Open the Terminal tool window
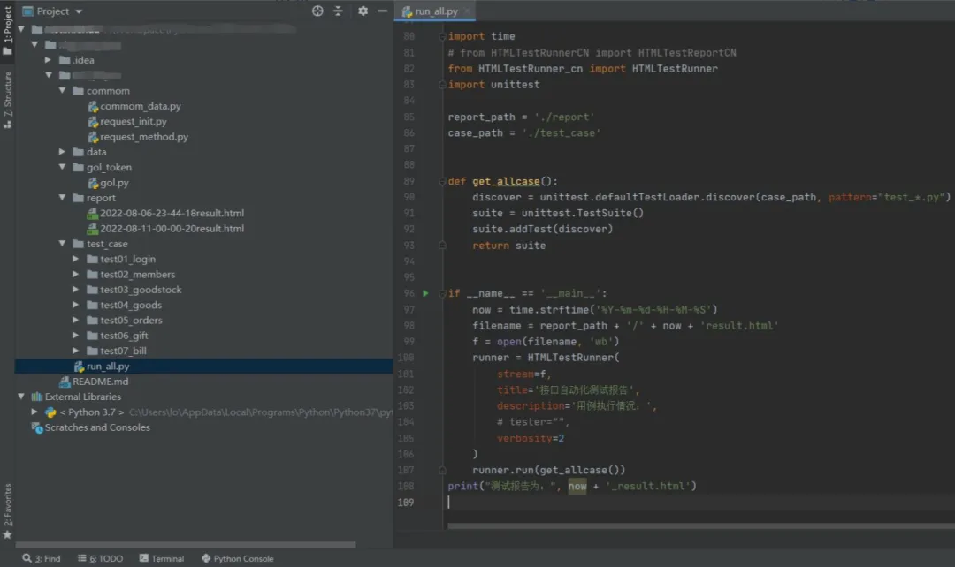This screenshot has height=567, width=955. pyautogui.click(x=162, y=558)
